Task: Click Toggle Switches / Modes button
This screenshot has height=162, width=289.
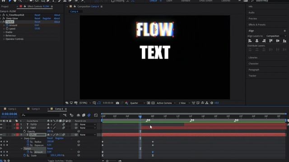Action: pos(60,161)
